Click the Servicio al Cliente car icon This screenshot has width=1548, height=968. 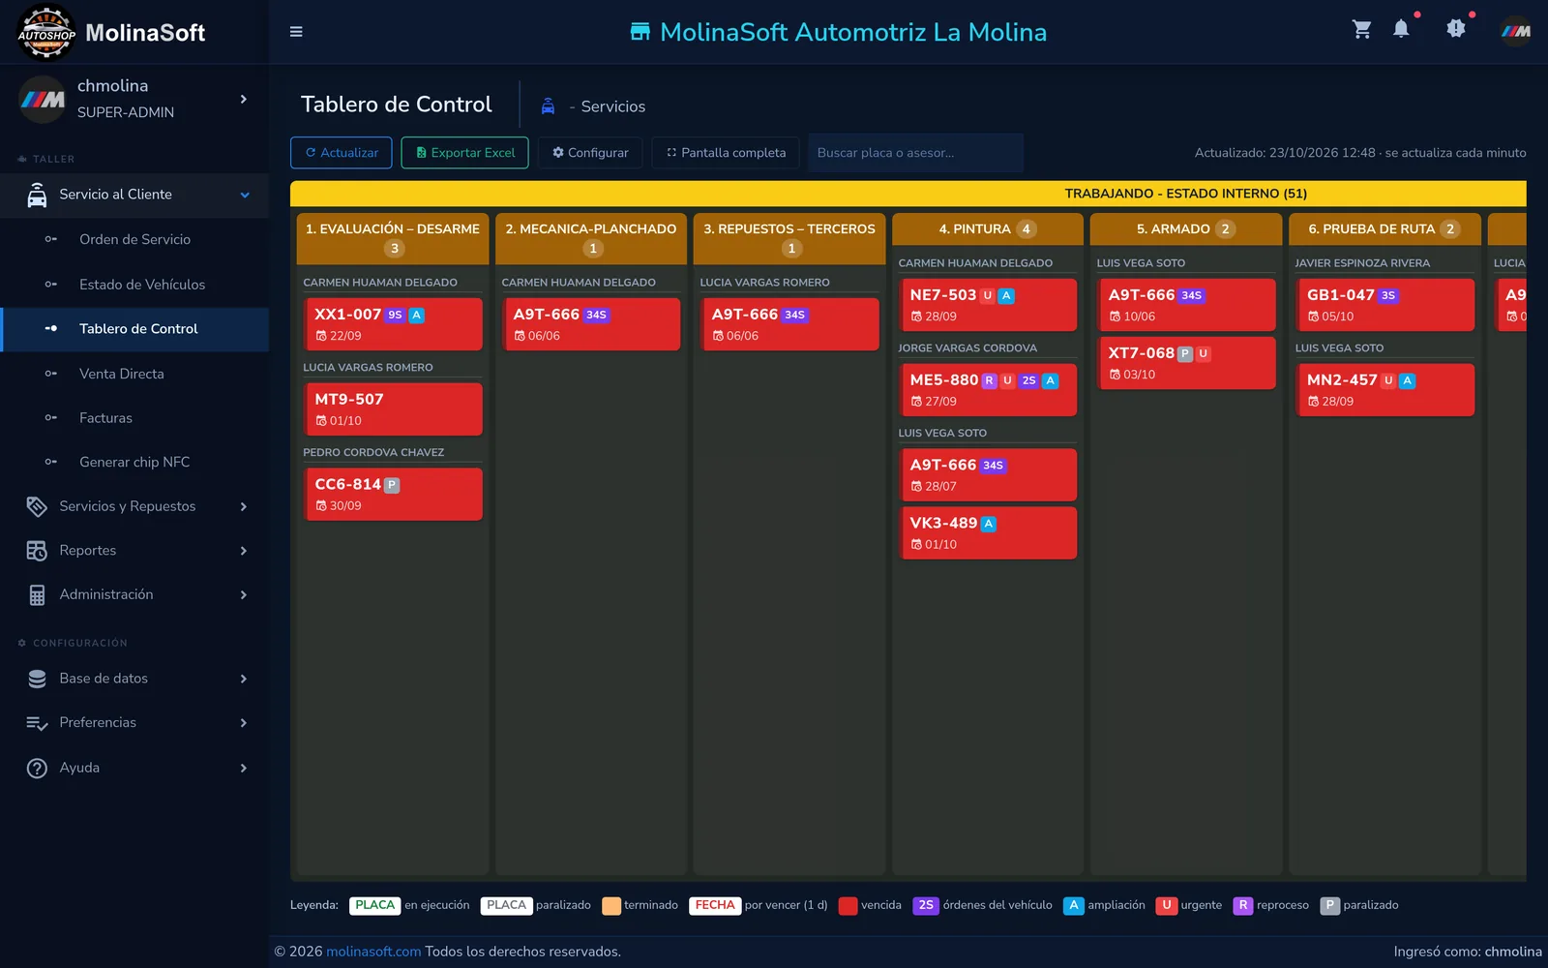pyautogui.click(x=37, y=195)
